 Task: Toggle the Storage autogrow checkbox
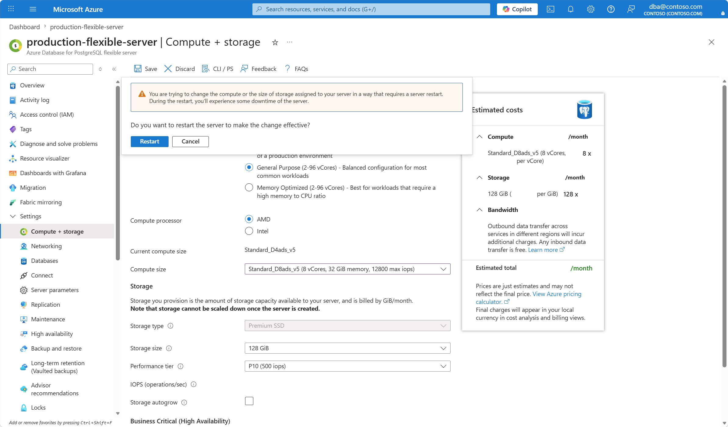coord(249,401)
